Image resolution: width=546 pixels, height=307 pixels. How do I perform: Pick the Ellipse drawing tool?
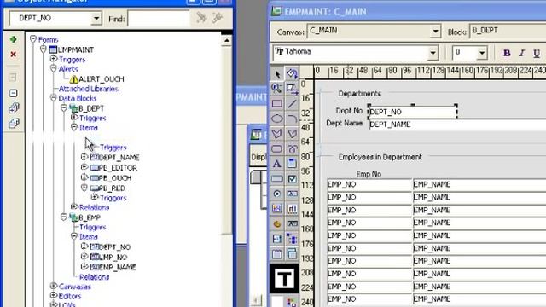click(x=277, y=119)
